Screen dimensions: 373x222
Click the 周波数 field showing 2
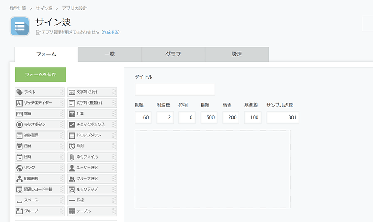click(165, 117)
